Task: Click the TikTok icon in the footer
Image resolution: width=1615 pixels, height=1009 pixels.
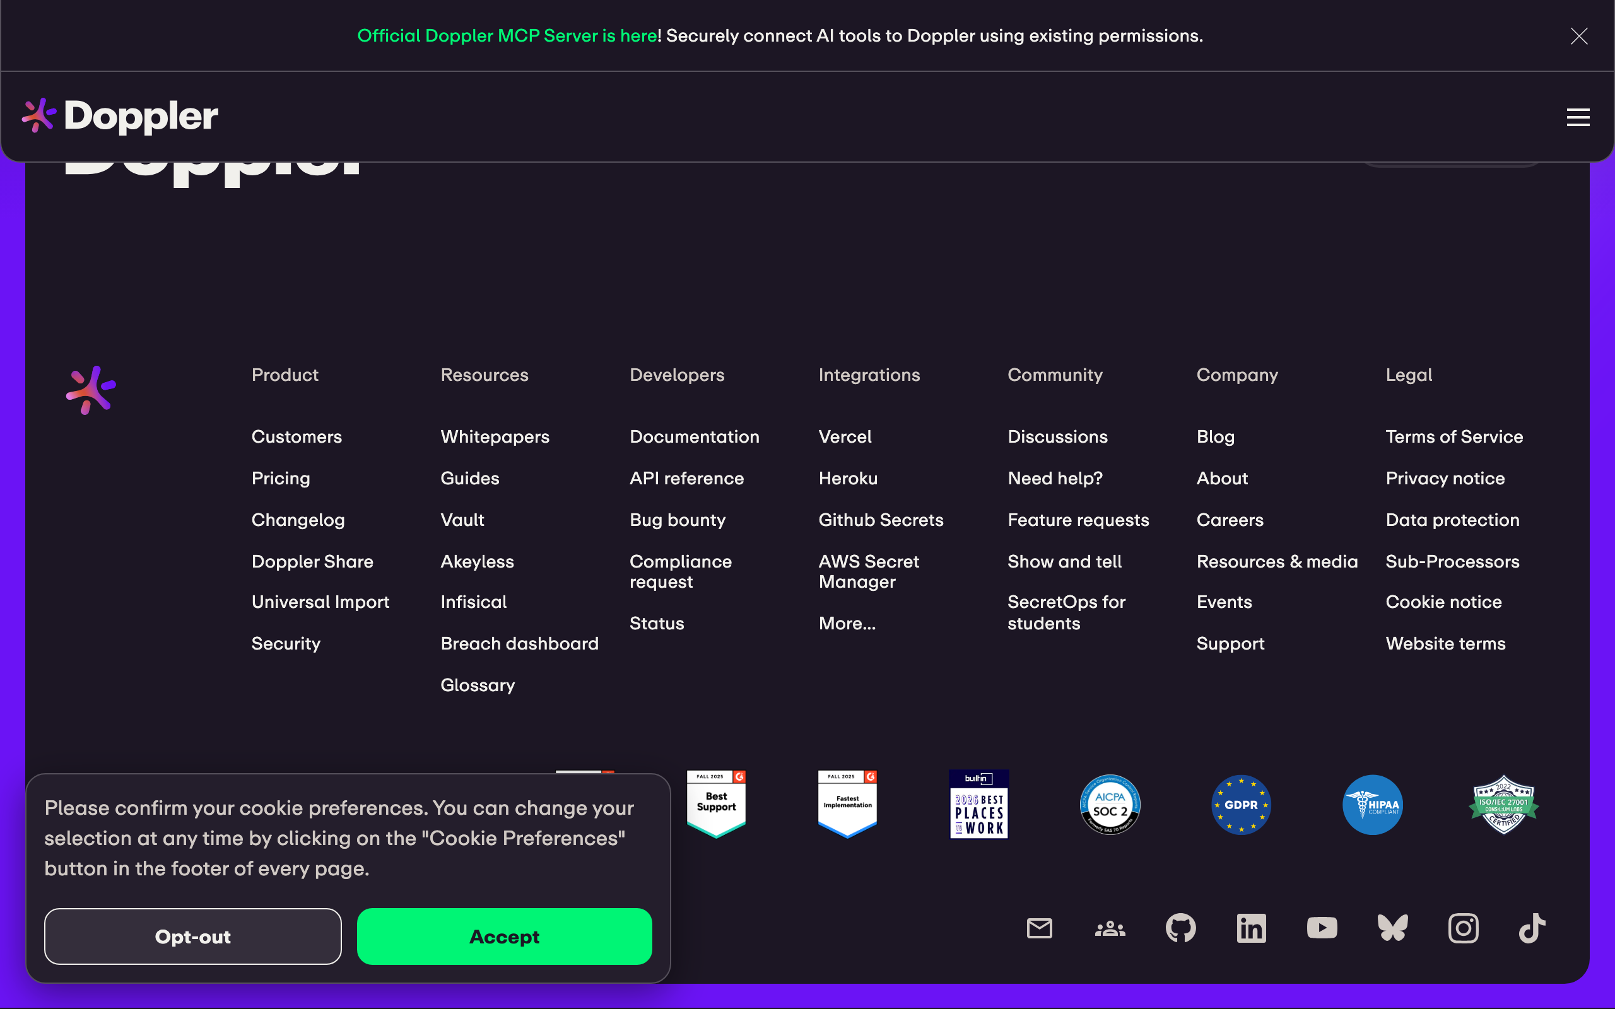Action: [1532, 928]
